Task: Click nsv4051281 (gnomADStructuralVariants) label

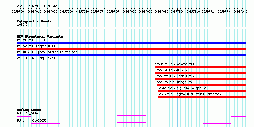Action: (190, 94)
